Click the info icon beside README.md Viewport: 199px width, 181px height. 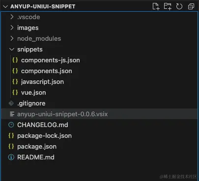[x=11, y=157]
